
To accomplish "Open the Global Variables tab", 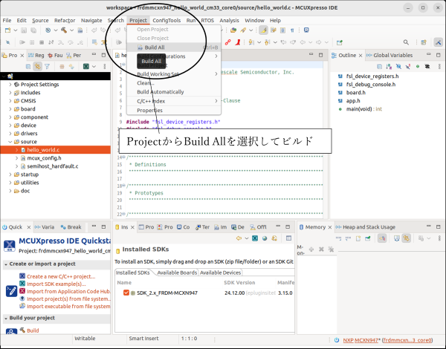I will click(x=392, y=55).
